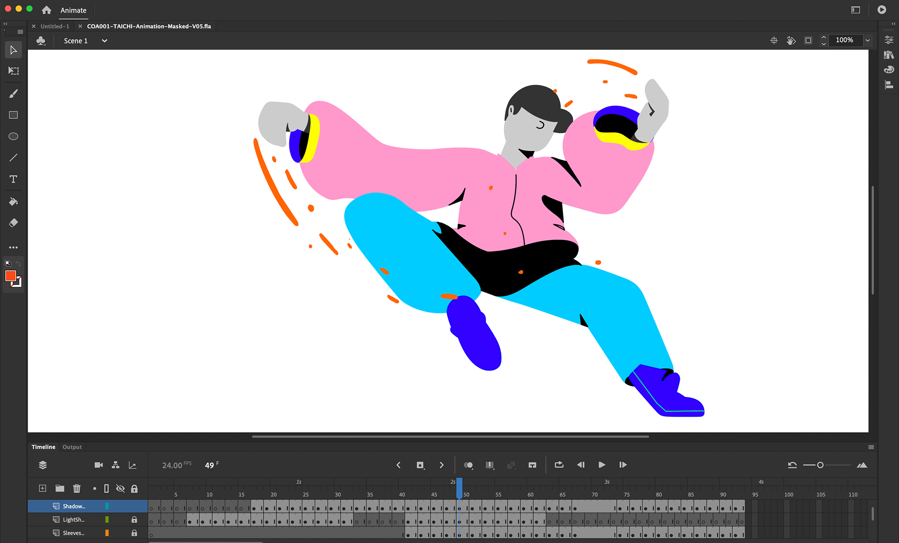Image resolution: width=899 pixels, height=543 pixels.
Task: Toggle show all layers as outlines
Action: pos(106,489)
